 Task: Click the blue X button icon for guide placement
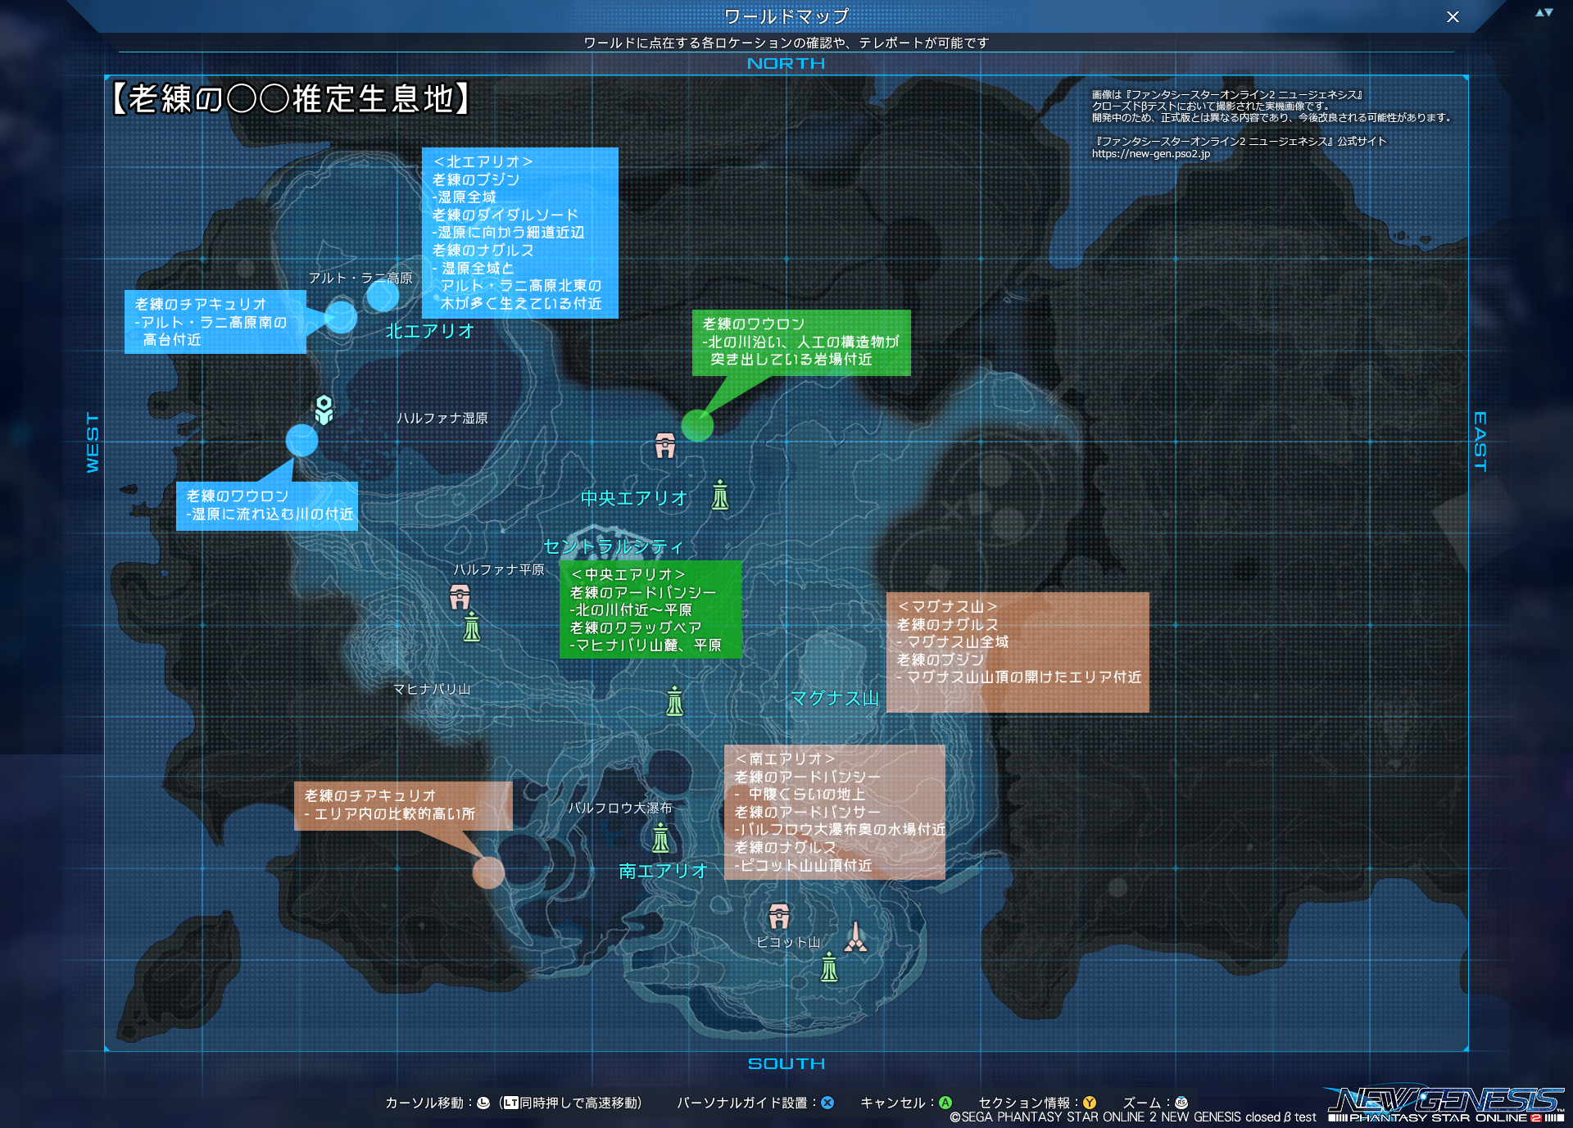[827, 1103]
